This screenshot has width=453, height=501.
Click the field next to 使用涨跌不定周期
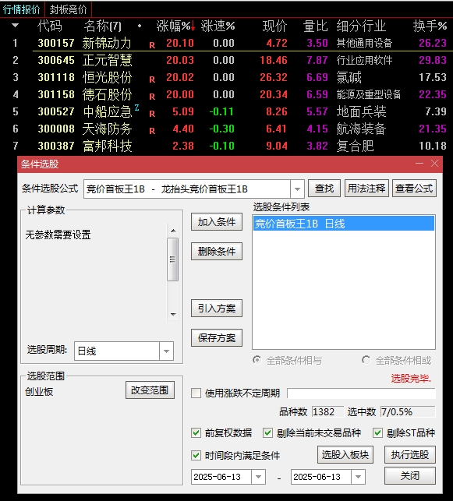(x=361, y=393)
